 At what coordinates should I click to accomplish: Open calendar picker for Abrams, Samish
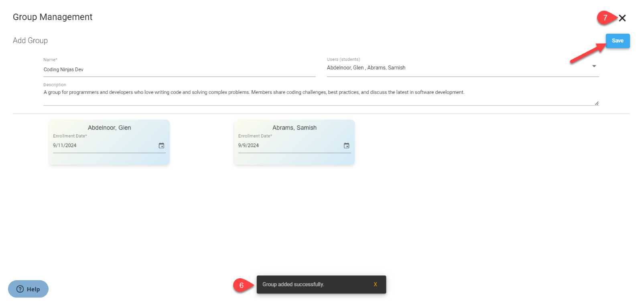(x=346, y=145)
